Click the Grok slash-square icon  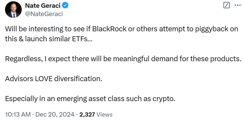pos(226,5)
